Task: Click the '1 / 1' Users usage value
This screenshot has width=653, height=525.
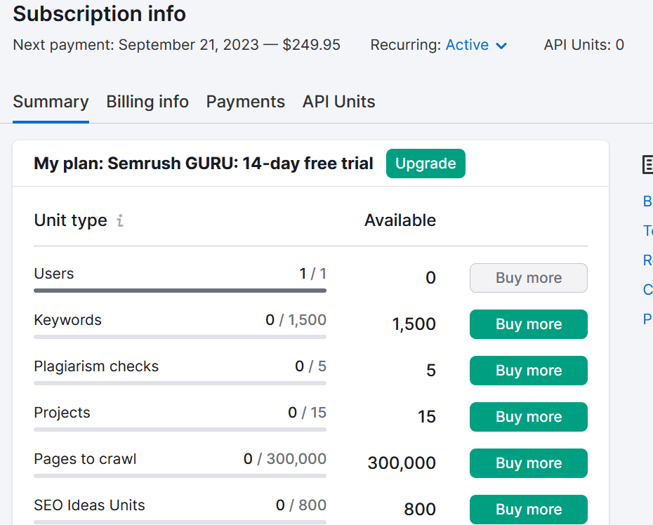Action: [312, 274]
